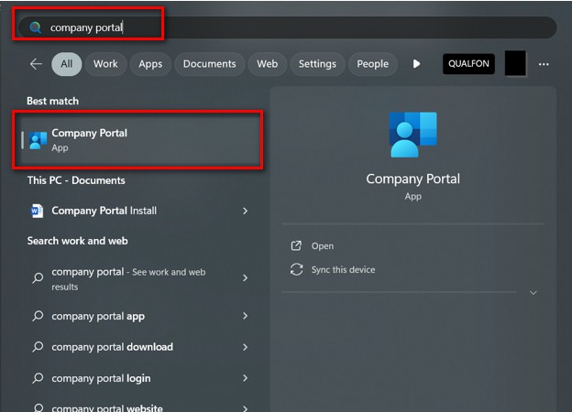Click the sync arrows icon
This screenshot has height=412, width=572.
click(297, 269)
